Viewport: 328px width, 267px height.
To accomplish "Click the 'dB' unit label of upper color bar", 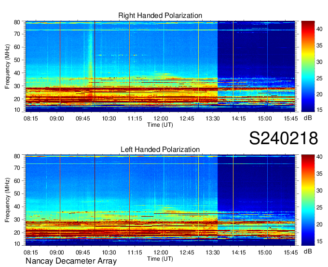I will (x=308, y=118).
